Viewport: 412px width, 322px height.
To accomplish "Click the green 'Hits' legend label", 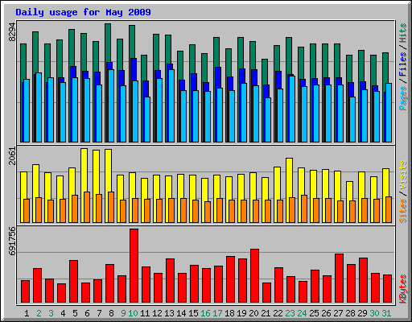I will (403, 33).
